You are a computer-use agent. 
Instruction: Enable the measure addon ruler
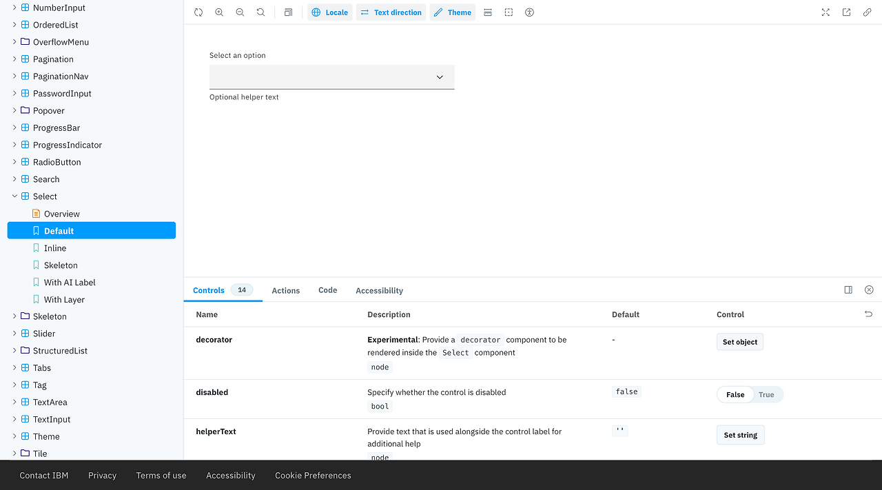pos(488,12)
